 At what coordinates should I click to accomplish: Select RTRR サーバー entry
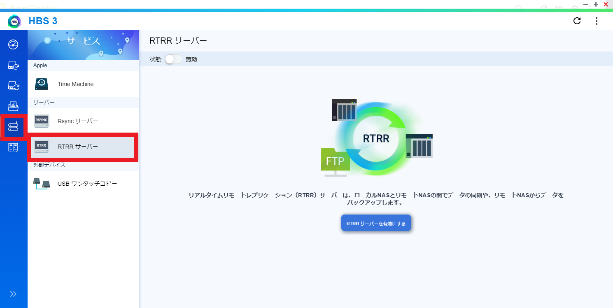(83, 147)
